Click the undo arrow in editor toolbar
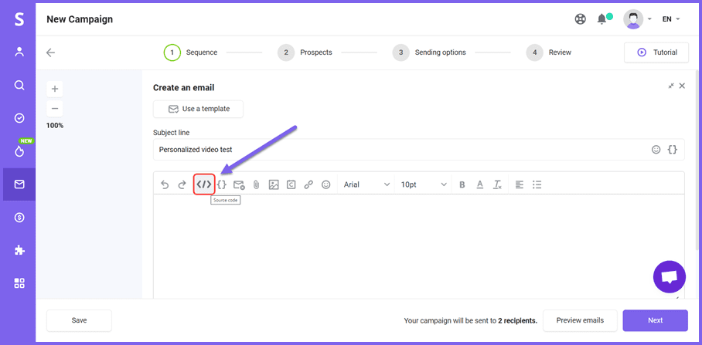 point(165,184)
